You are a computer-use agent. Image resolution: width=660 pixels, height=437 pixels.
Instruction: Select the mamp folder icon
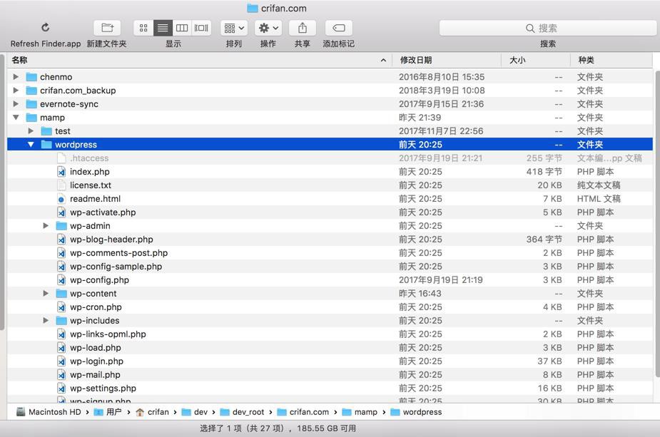point(31,118)
